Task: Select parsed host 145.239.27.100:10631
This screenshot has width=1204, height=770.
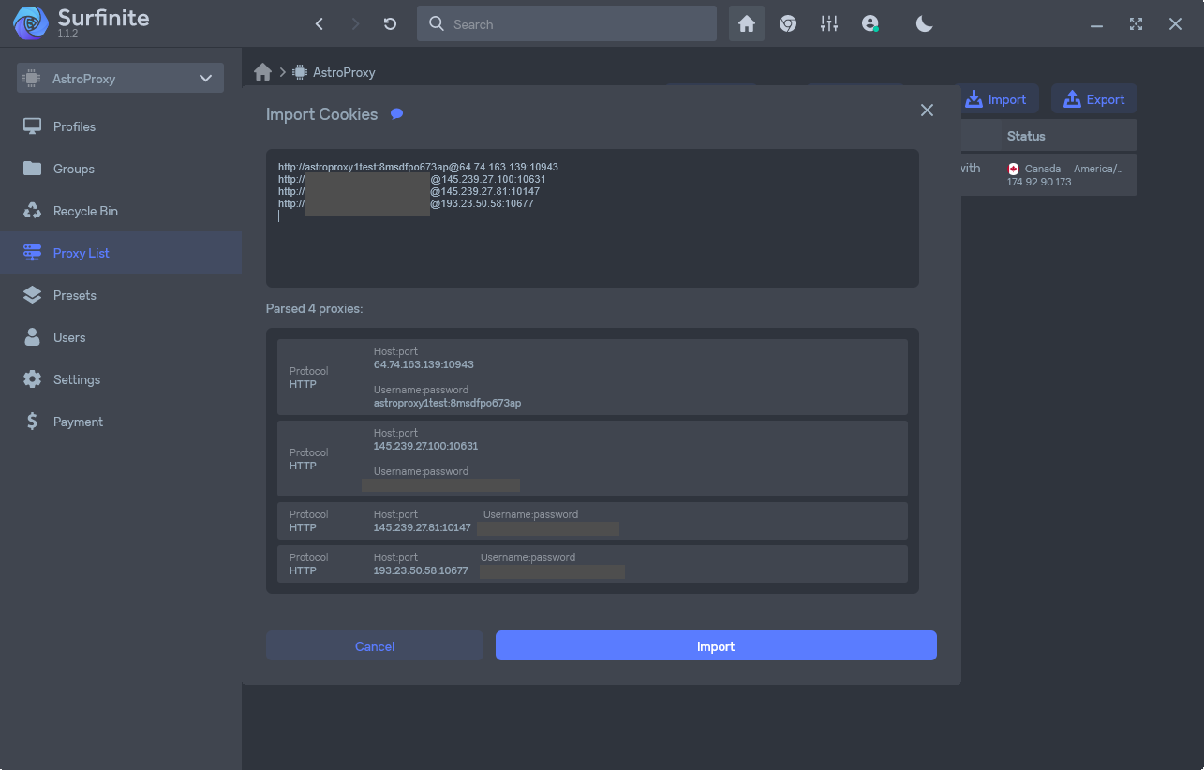Action: [x=425, y=446]
